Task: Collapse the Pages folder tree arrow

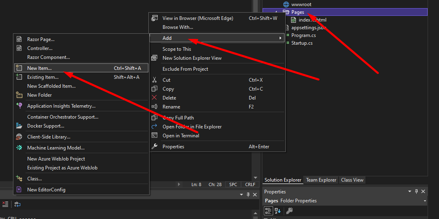Action: pyautogui.click(x=277, y=13)
